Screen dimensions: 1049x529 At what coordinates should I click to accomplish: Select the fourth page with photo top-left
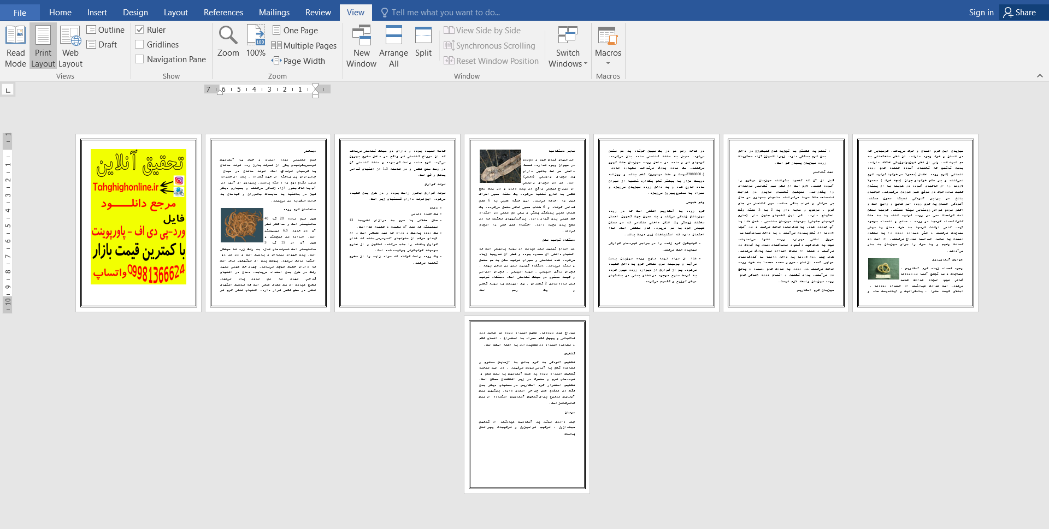tap(527, 223)
